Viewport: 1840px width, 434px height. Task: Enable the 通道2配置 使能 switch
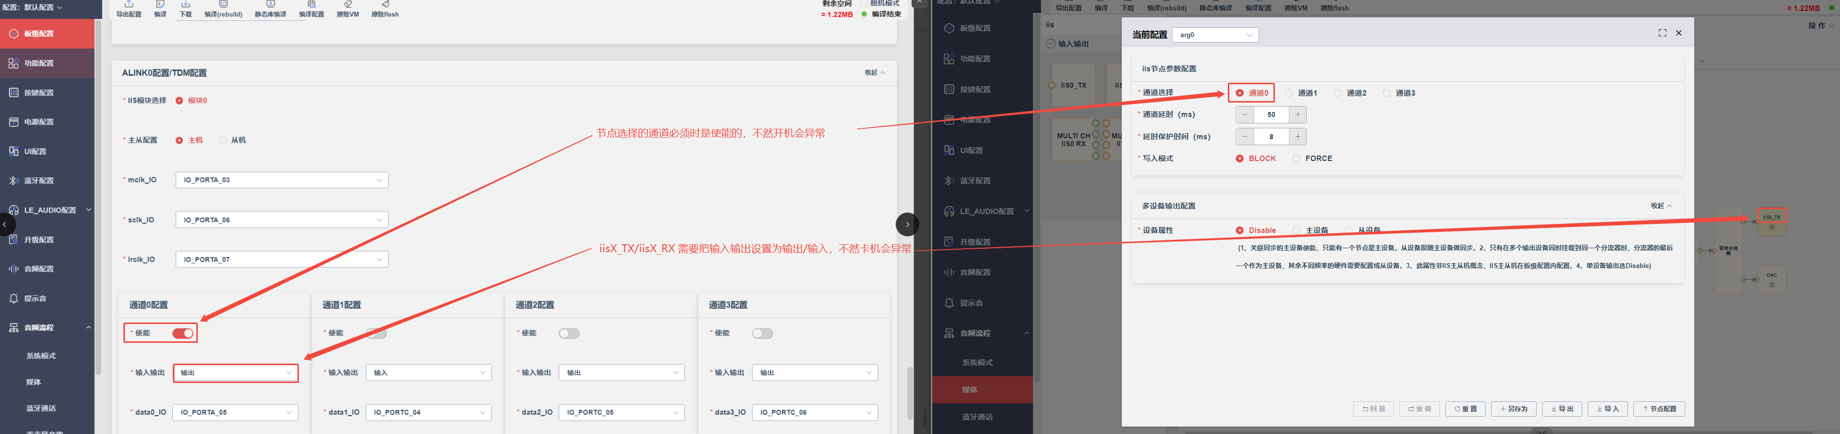tap(569, 333)
